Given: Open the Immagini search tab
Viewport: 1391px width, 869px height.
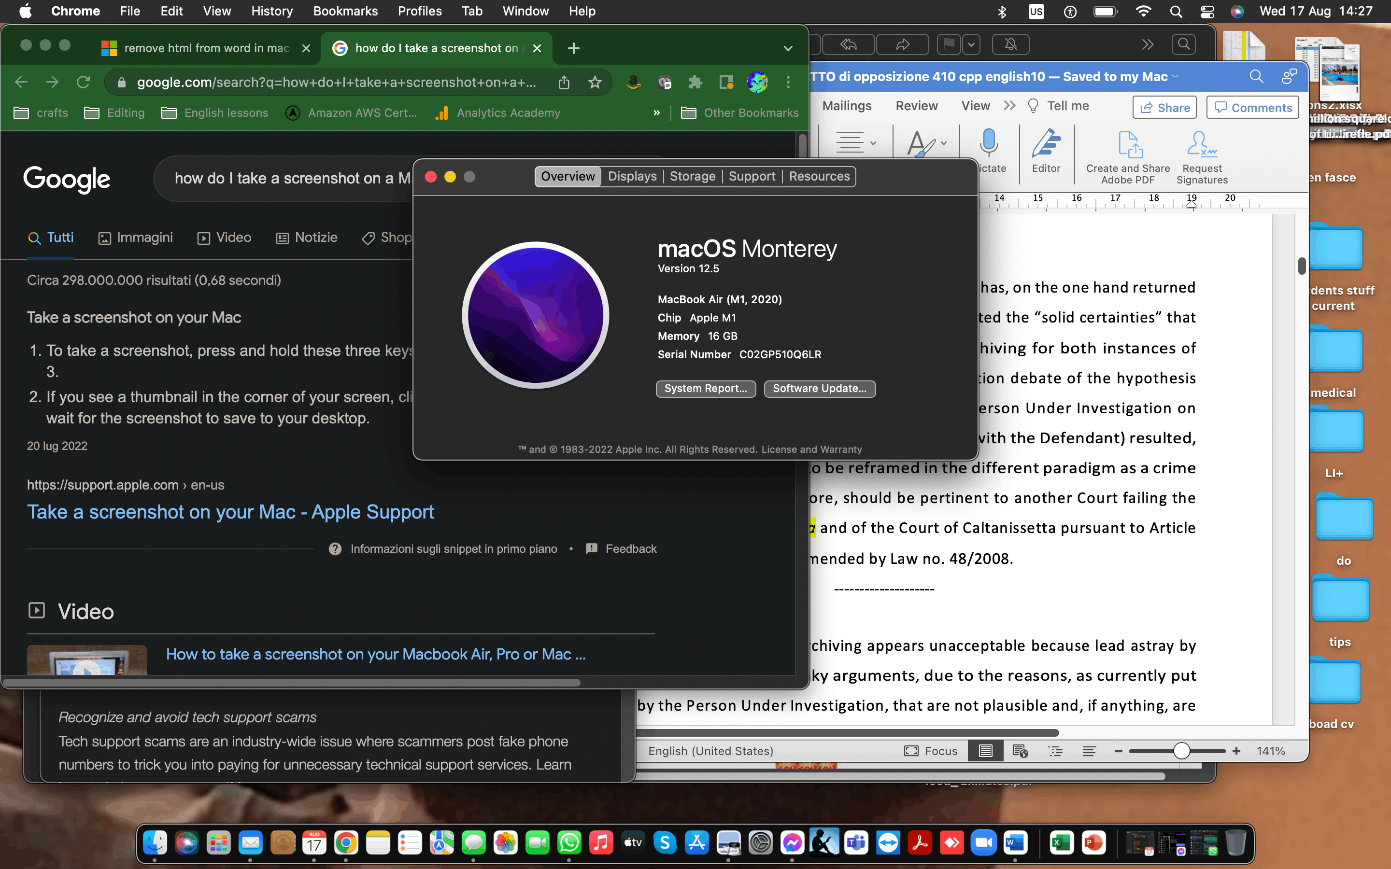Looking at the screenshot, I should pos(136,238).
